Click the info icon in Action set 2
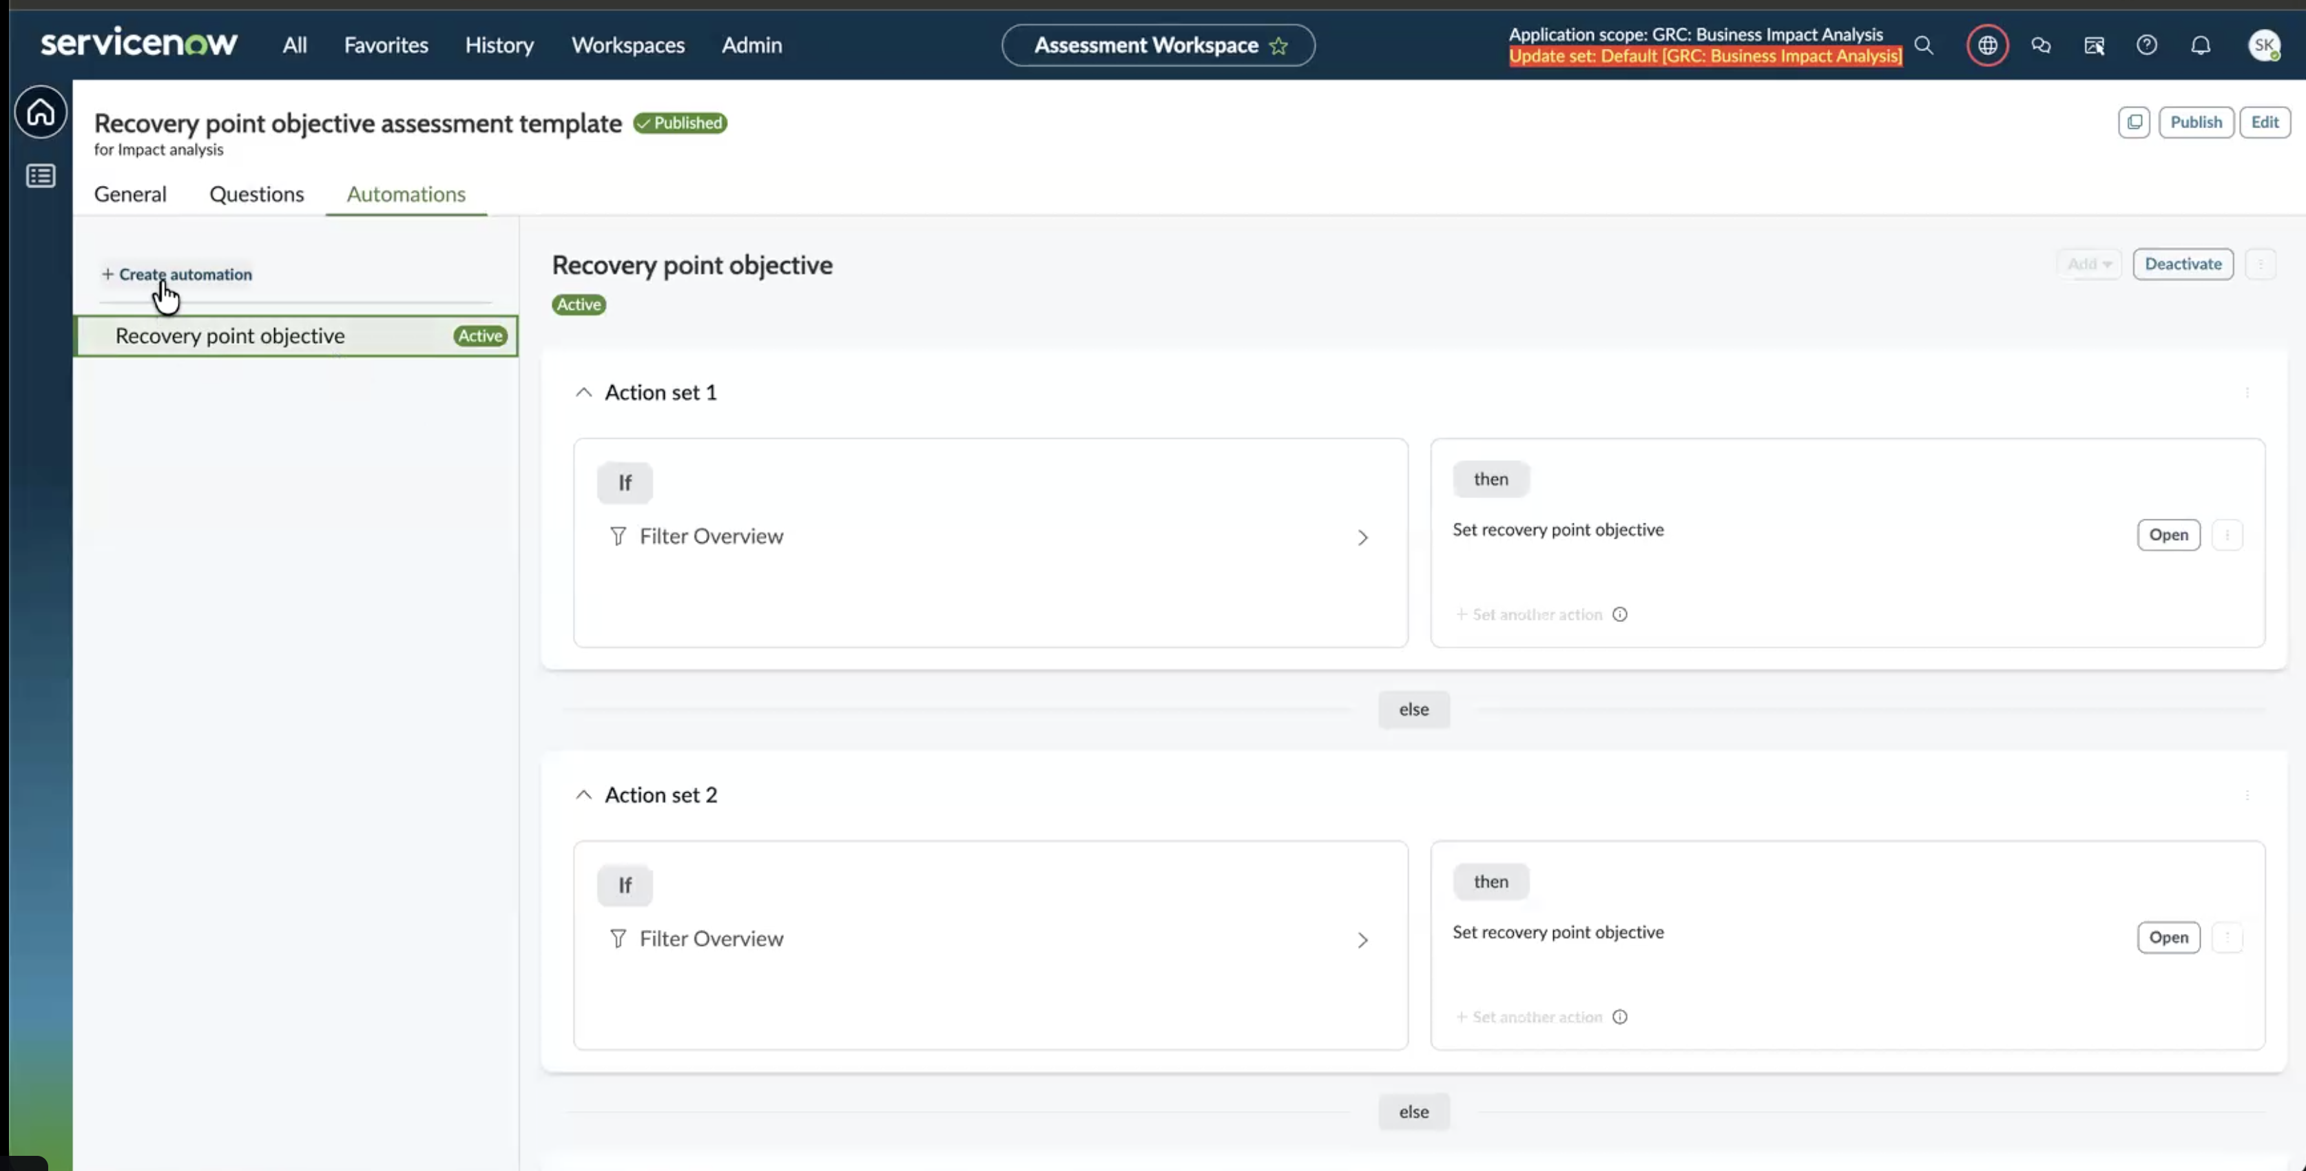Screen dimensions: 2306x1171 1619,1017
